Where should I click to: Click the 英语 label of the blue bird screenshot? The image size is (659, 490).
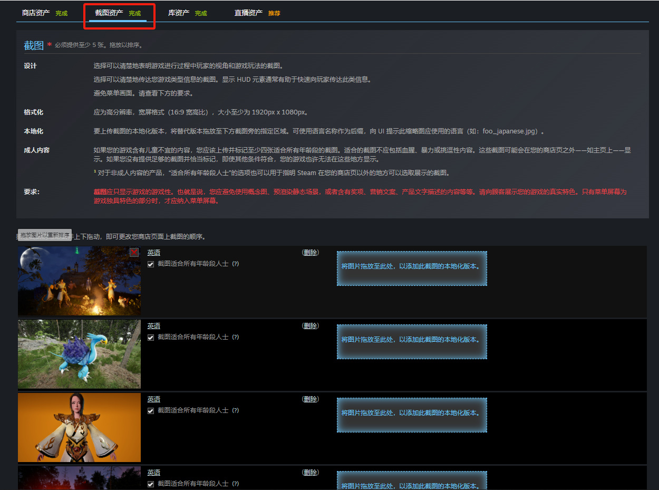click(x=153, y=326)
